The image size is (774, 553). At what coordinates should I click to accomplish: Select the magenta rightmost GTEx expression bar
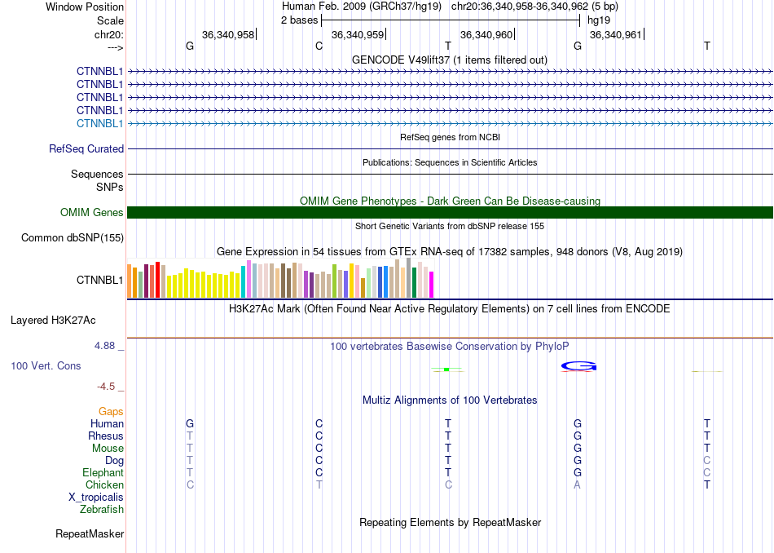(x=432, y=285)
